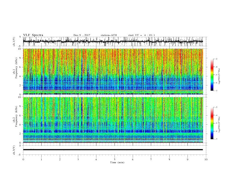This screenshot has width=232, height=179.
Task: Click time axis tick label "5"
Action: pos(115,159)
